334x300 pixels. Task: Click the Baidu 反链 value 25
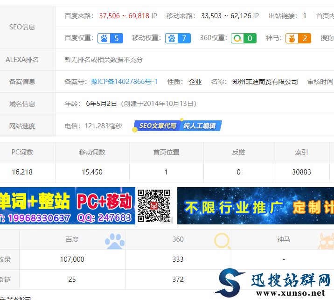(72, 279)
